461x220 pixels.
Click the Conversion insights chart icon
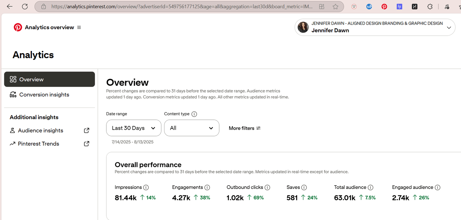point(13,95)
